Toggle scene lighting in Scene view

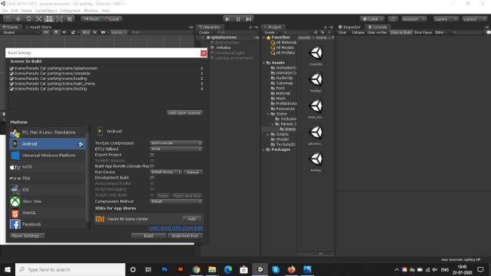[56, 32]
